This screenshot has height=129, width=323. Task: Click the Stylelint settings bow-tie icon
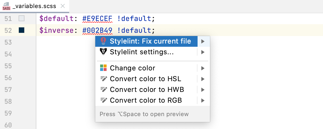(103, 52)
